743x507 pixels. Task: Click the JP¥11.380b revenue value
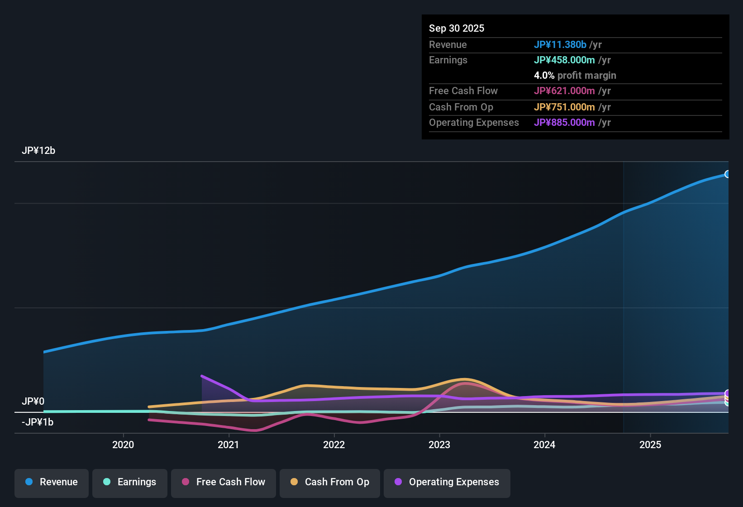(561, 44)
